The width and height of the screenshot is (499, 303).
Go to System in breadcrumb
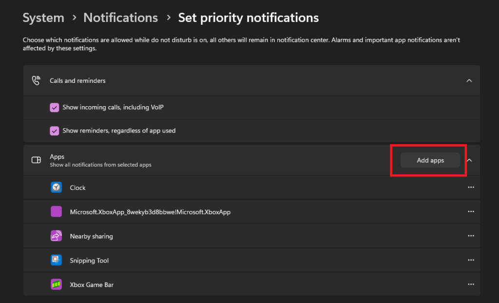(x=43, y=18)
